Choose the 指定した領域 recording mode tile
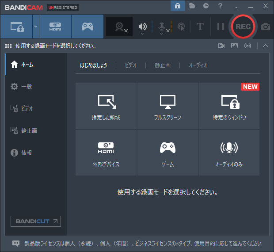The width and height of the screenshot is (274, 252). [106, 106]
